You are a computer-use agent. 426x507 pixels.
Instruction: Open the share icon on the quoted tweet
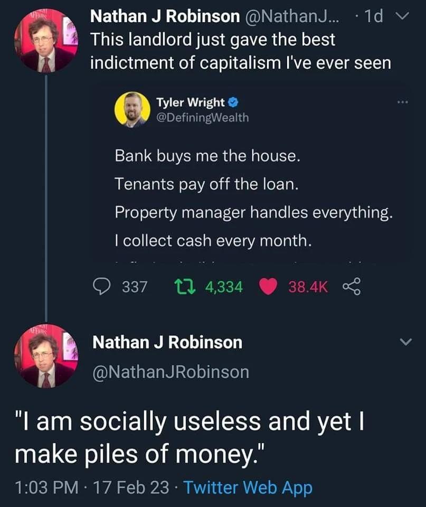[352, 286]
